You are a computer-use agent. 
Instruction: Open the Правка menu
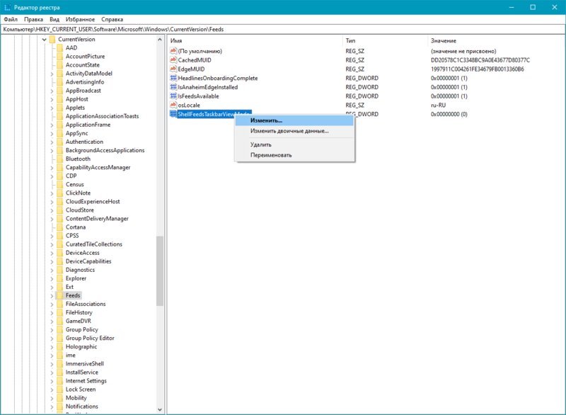[x=33, y=20]
